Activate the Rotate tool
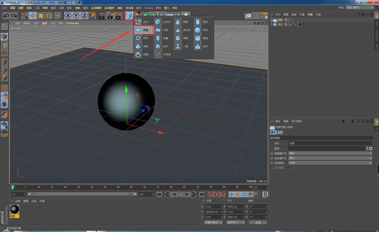The height and width of the screenshot is (232, 379). (x=49, y=16)
